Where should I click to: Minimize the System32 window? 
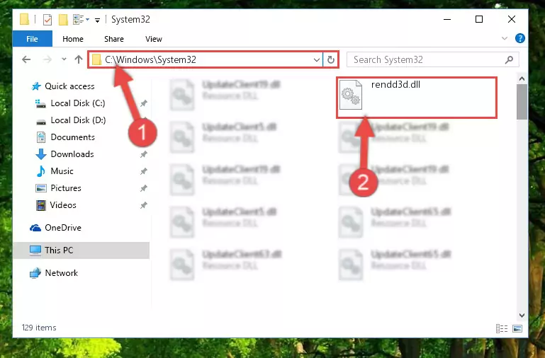pyautogui.click(x=447, y=19)
